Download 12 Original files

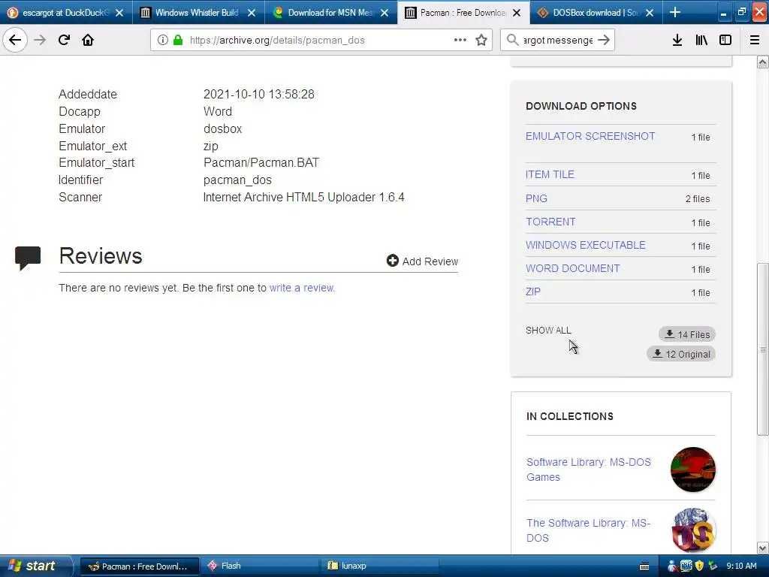click(681, 354)
